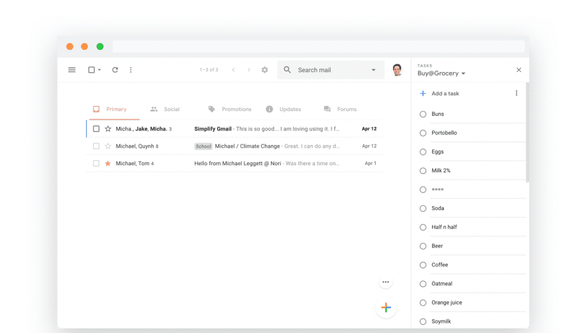This screenshot has height=333, width=586.
Task: Open the account profile picture
Action: pyautogui.click(x=397, y=70)
